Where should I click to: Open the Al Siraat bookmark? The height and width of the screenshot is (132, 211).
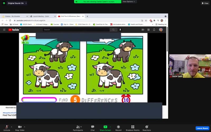tap(14, 24)
